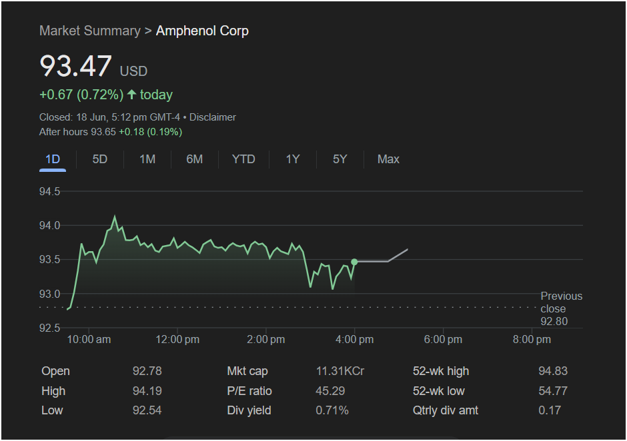Open the Max history tab

pyautogui.click(x=388, y=159)
